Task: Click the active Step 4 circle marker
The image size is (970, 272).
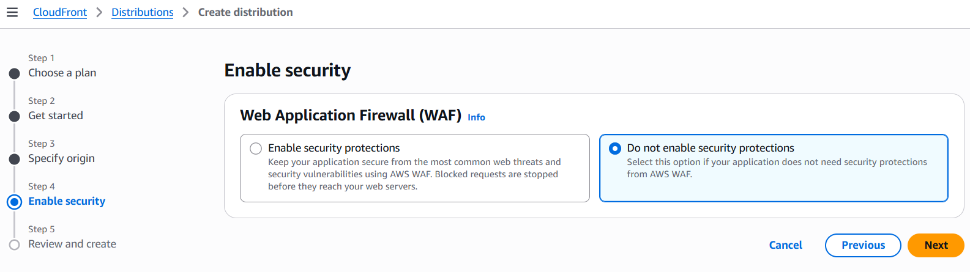Action: (x=15, y=202)
